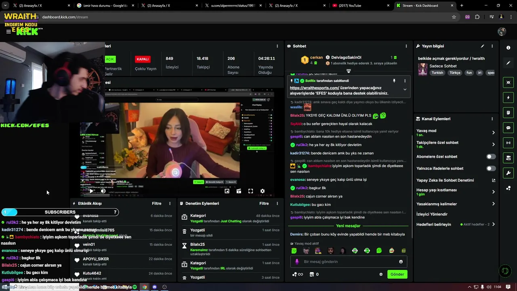Image resolution: width=517 pixels, height=291 pixels.
Task: Toggle stream preview panel icon in sidebar
Action: coord(508,82)
